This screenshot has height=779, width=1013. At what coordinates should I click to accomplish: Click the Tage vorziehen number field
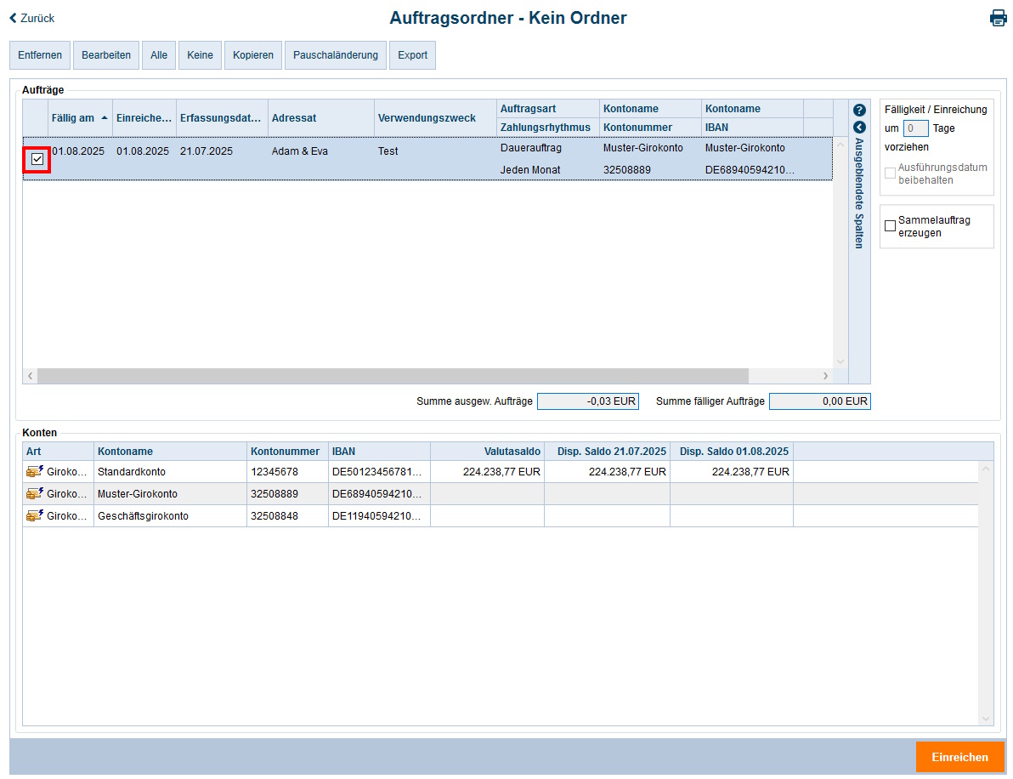915,128
